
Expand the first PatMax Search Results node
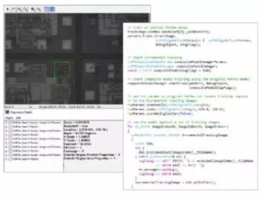[6, 127]
